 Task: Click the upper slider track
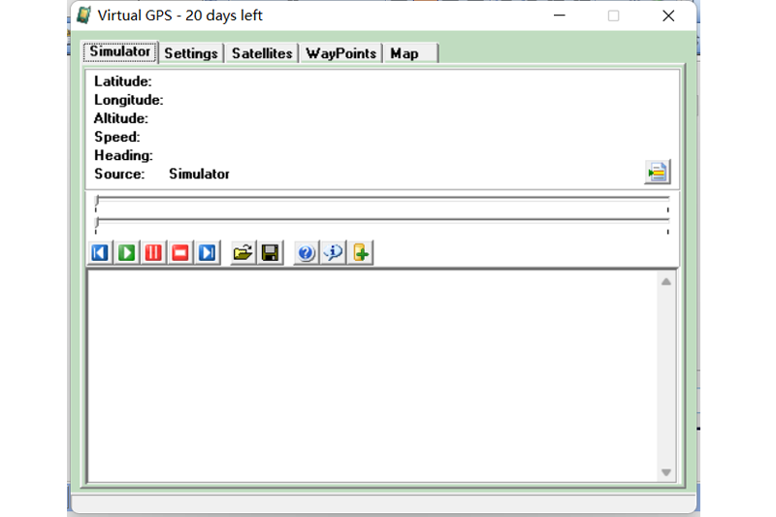pos(382,199)
